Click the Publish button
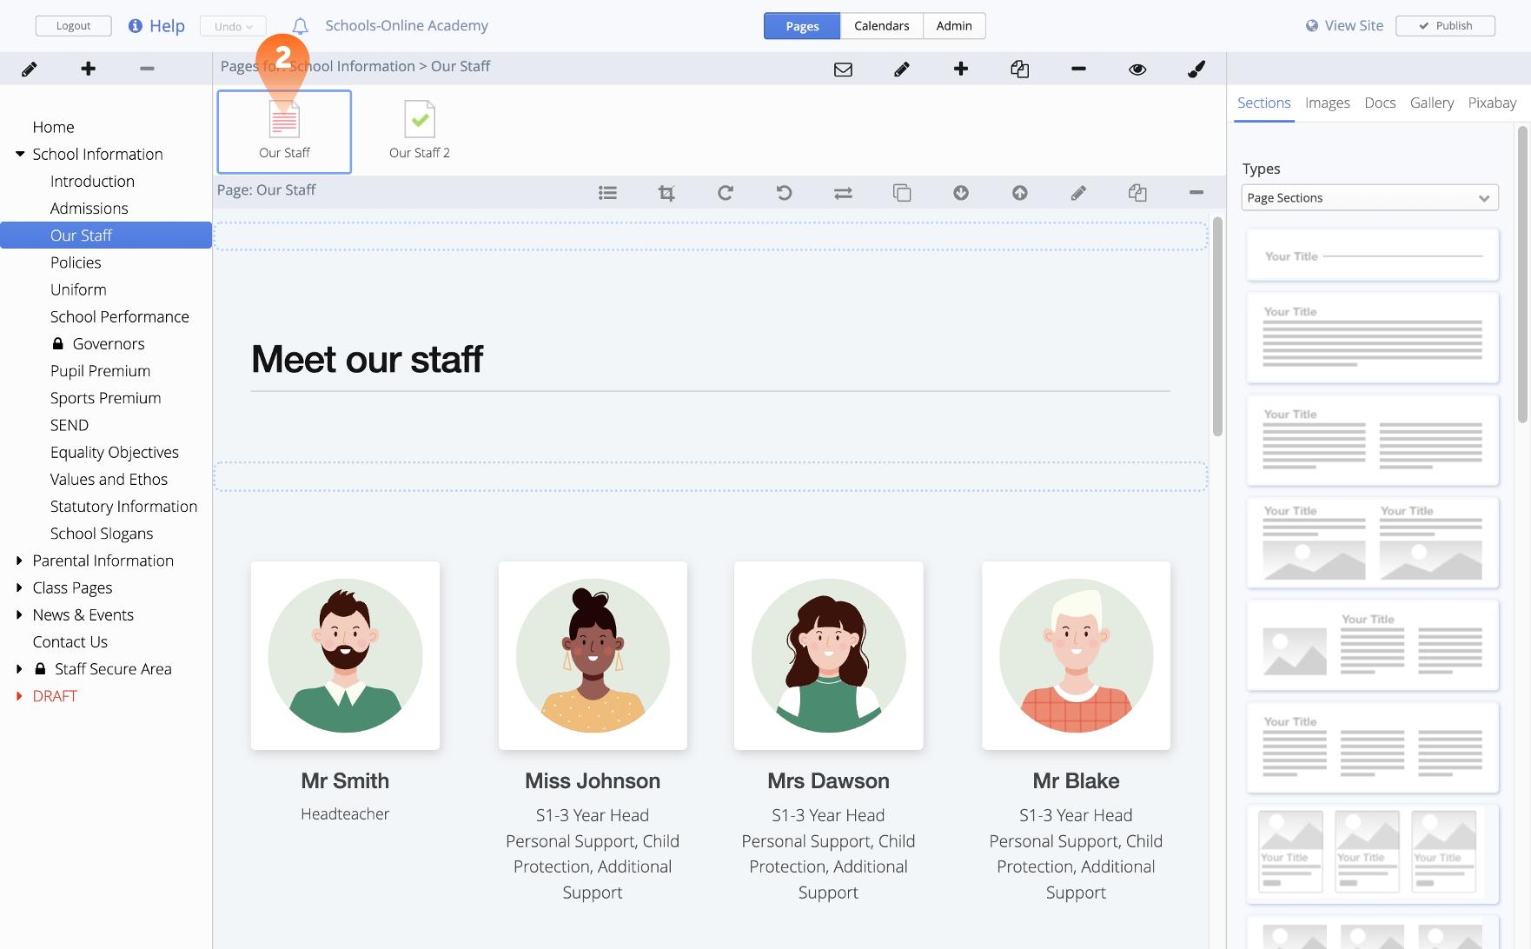 [1445, 26]
